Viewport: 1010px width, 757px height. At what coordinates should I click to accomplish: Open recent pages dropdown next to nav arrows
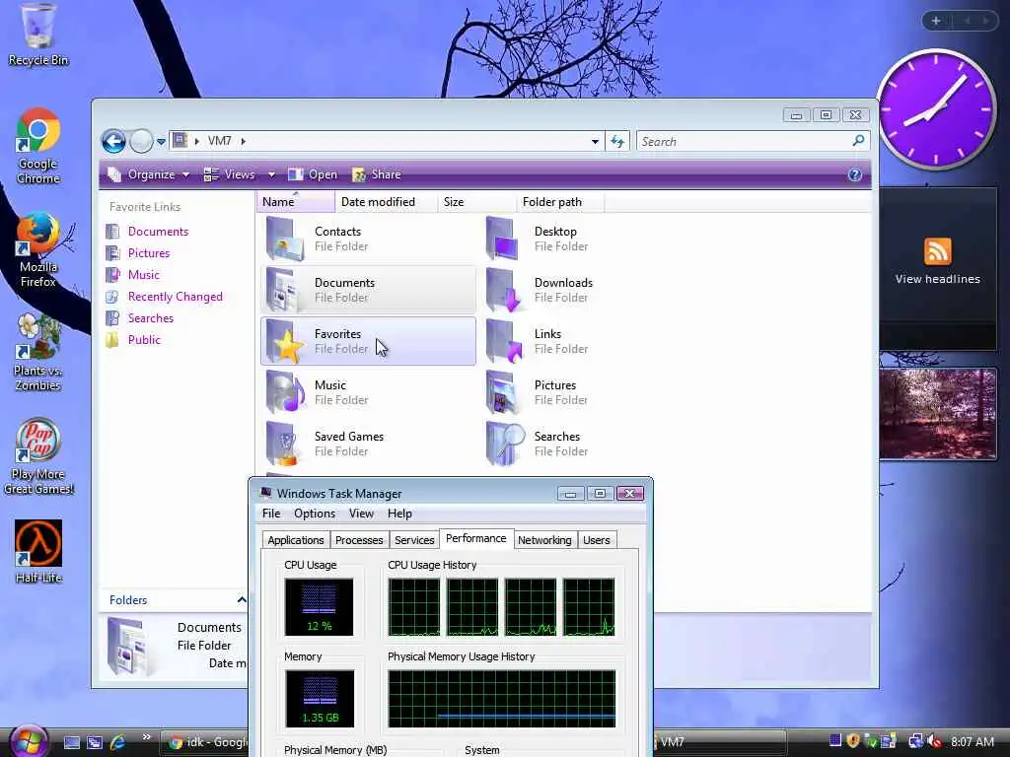point(161,142)
